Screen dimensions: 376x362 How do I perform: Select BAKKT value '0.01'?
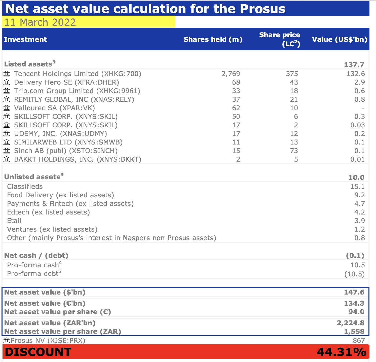click(x=358, y=159)
